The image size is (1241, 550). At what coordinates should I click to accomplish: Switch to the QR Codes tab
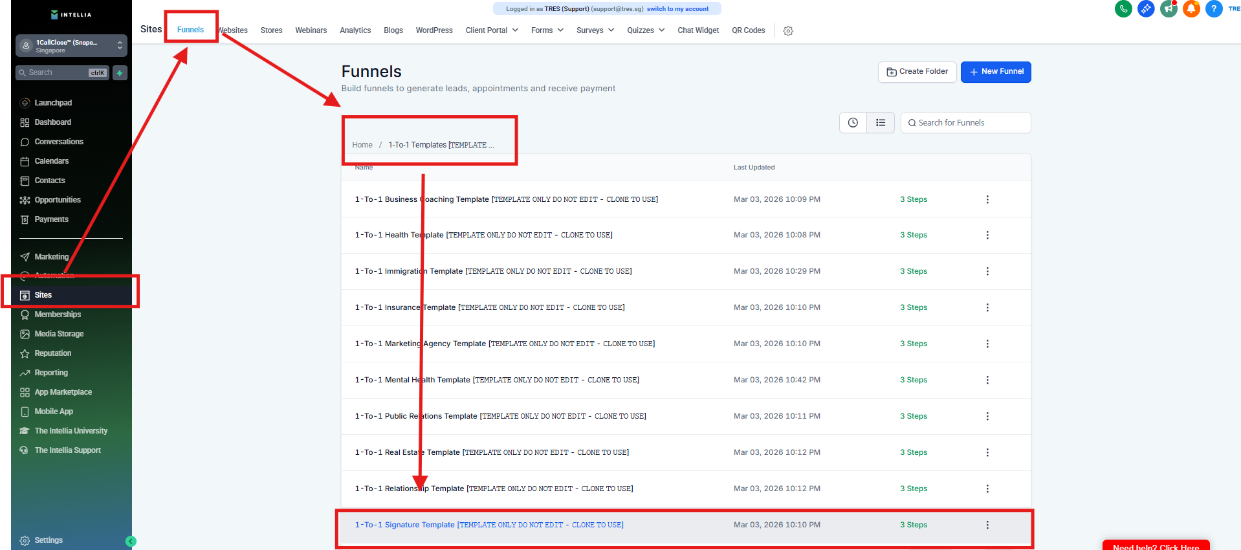(x=749, y=30)
